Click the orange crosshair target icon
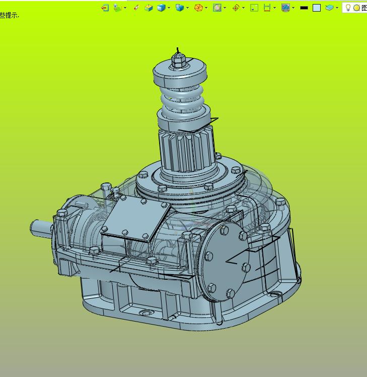This screenshot has width=367, height=377. 236,8
